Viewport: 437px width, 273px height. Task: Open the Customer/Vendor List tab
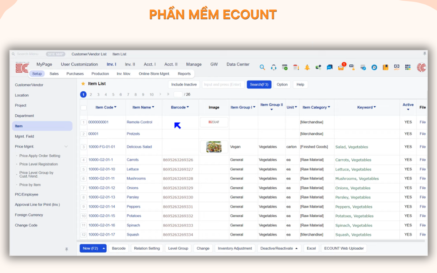click(89, 54)
